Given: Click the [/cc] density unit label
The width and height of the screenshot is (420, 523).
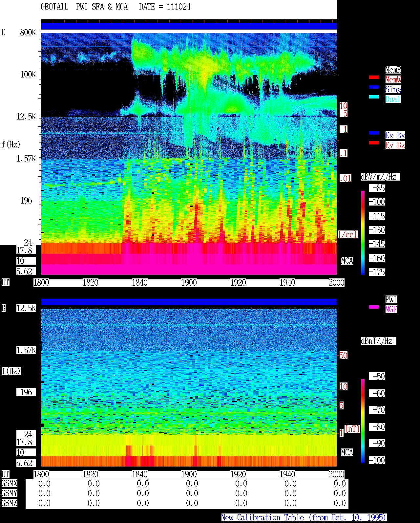Looking at the screenshot, I should pos(347,234).
